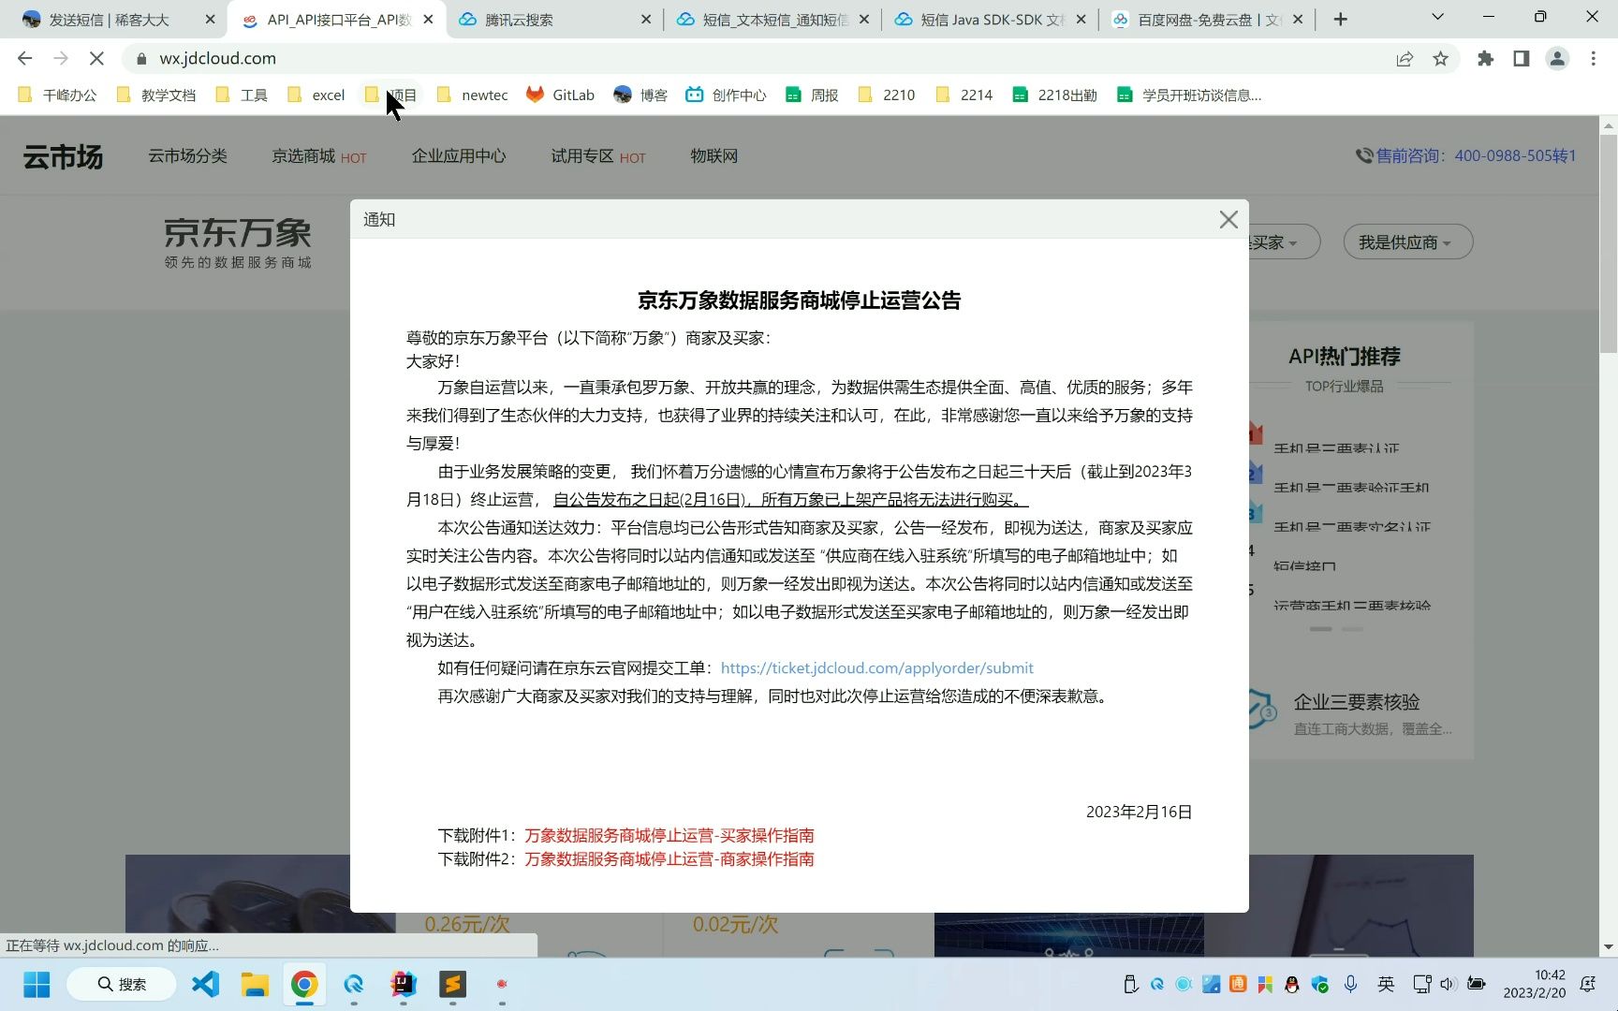The height and width of the screenshot is (1011, 1618).
Task: Click the 云市场 logo
Action: 63,156
